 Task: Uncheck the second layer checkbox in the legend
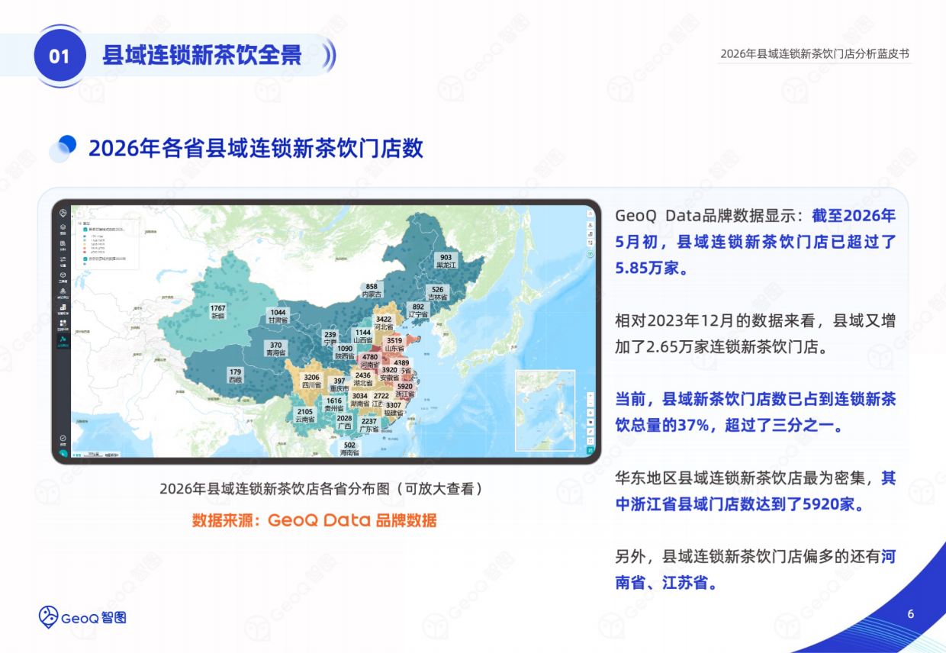(x=85, y=259)
